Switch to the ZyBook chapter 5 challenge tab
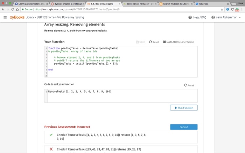This screenshot has height=153, width=245. point(68,4)
